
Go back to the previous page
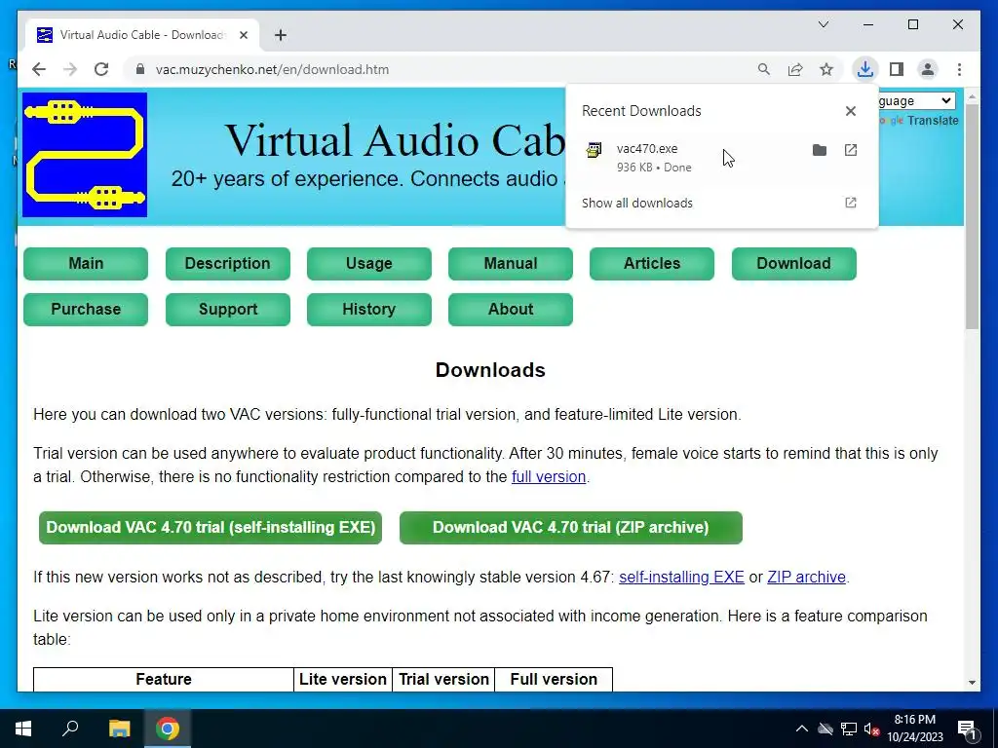point(39,69)
